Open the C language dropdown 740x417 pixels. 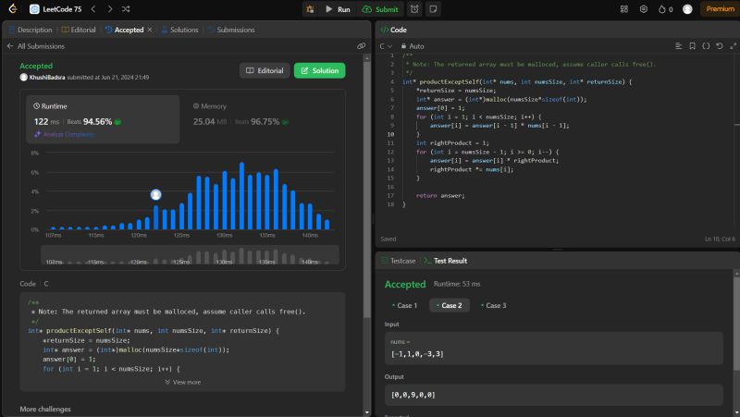[x=387, y=45]
